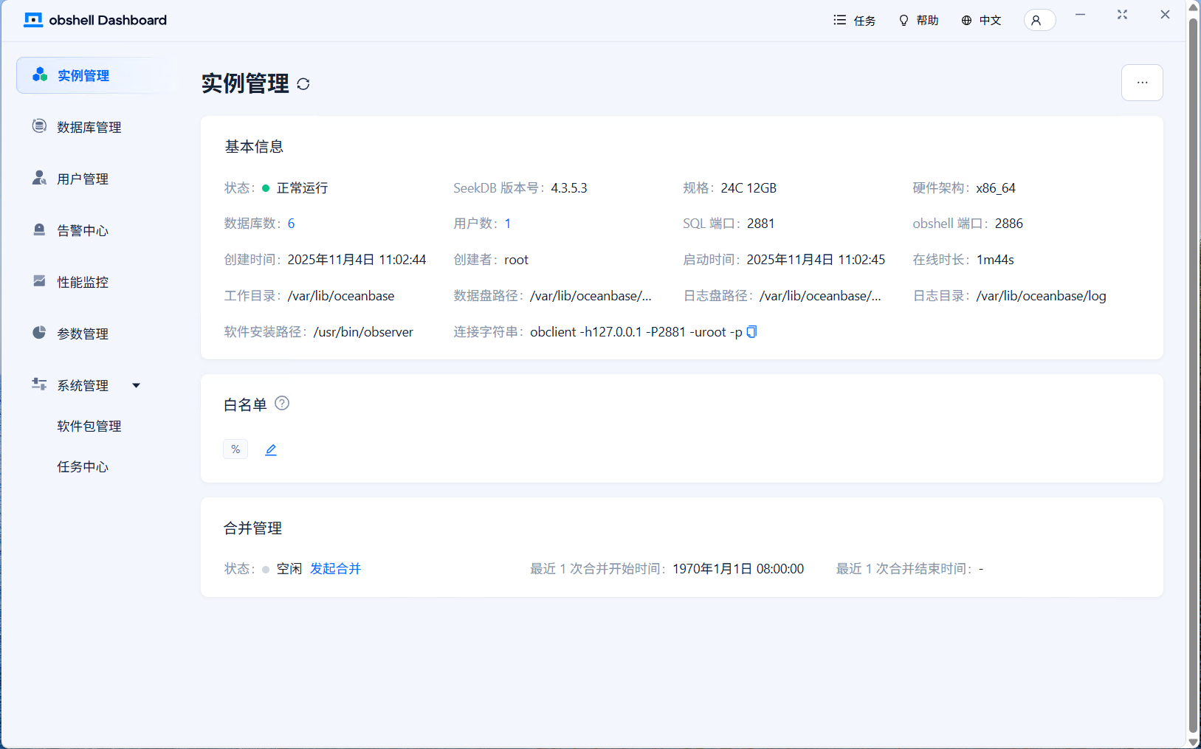The image size is (1201, 749).
Task: Copy the connection string
Action: 751,331
